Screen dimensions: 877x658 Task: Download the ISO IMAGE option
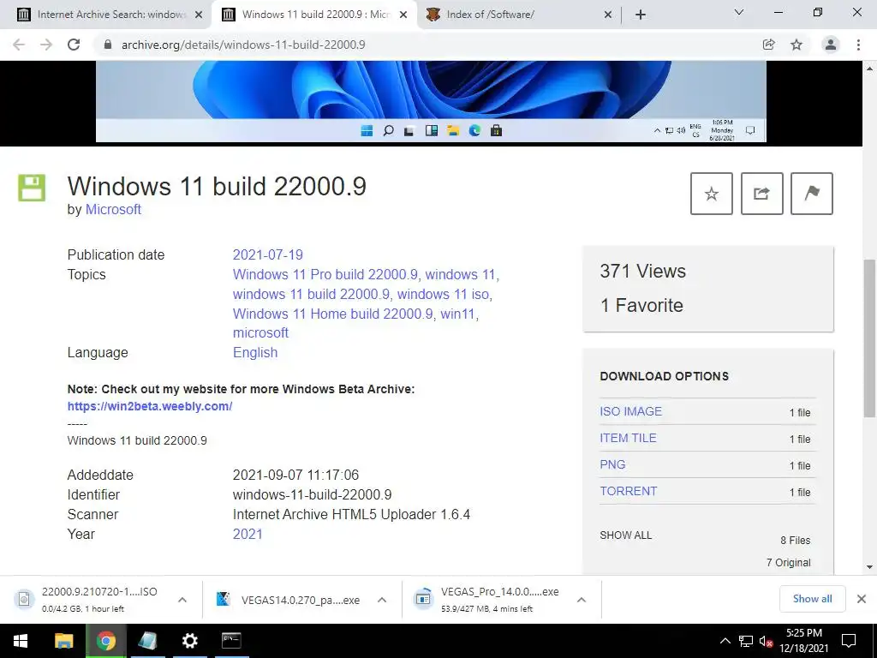coord(631,411)
